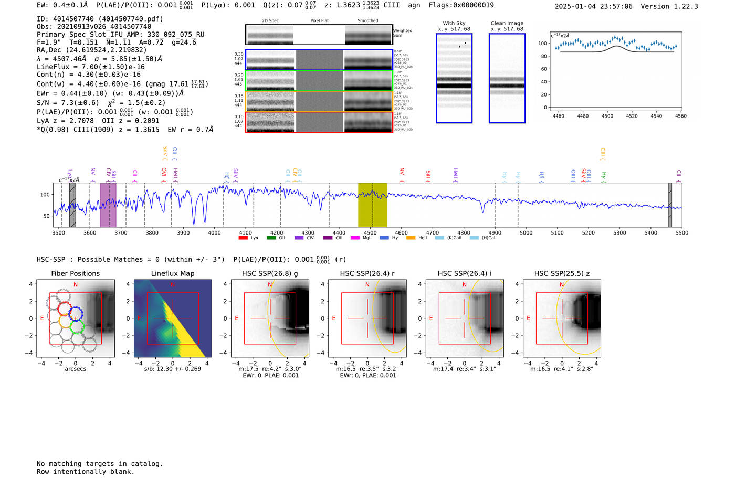Click the Smoothed column header

coord(368,21)
